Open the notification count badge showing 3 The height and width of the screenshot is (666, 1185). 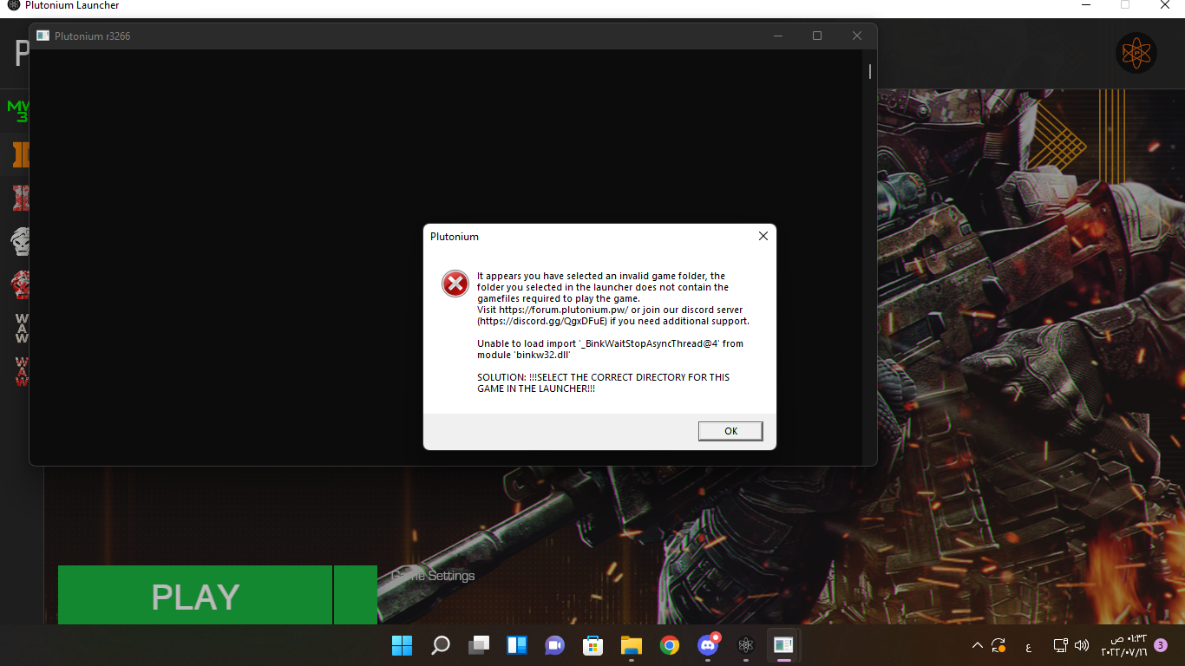point(1161,645)
